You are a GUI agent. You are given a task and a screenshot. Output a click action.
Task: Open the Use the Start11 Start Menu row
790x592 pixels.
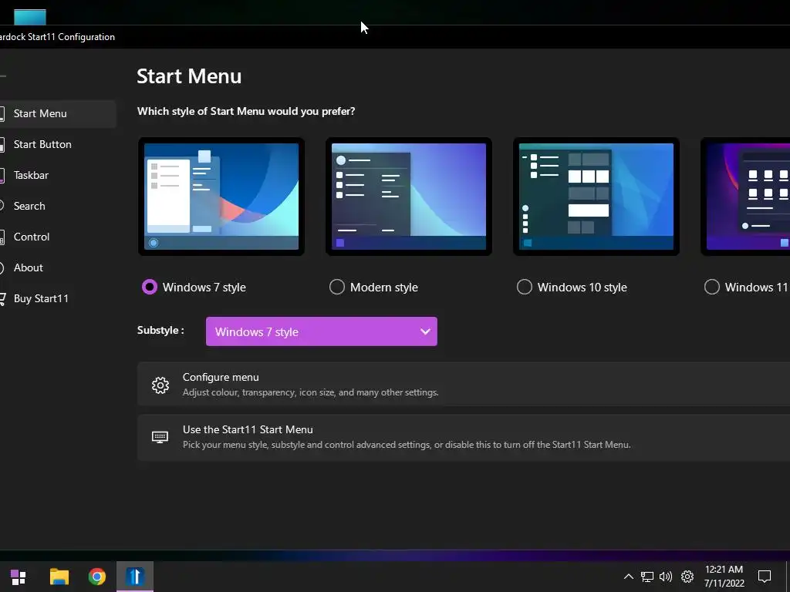[x=464, y=437]
